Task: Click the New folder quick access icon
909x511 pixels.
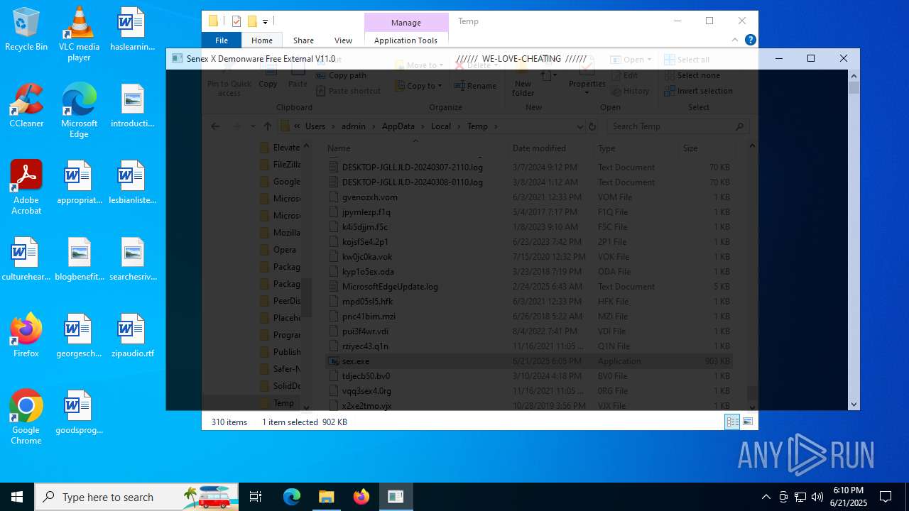Action: click(252, 21)
